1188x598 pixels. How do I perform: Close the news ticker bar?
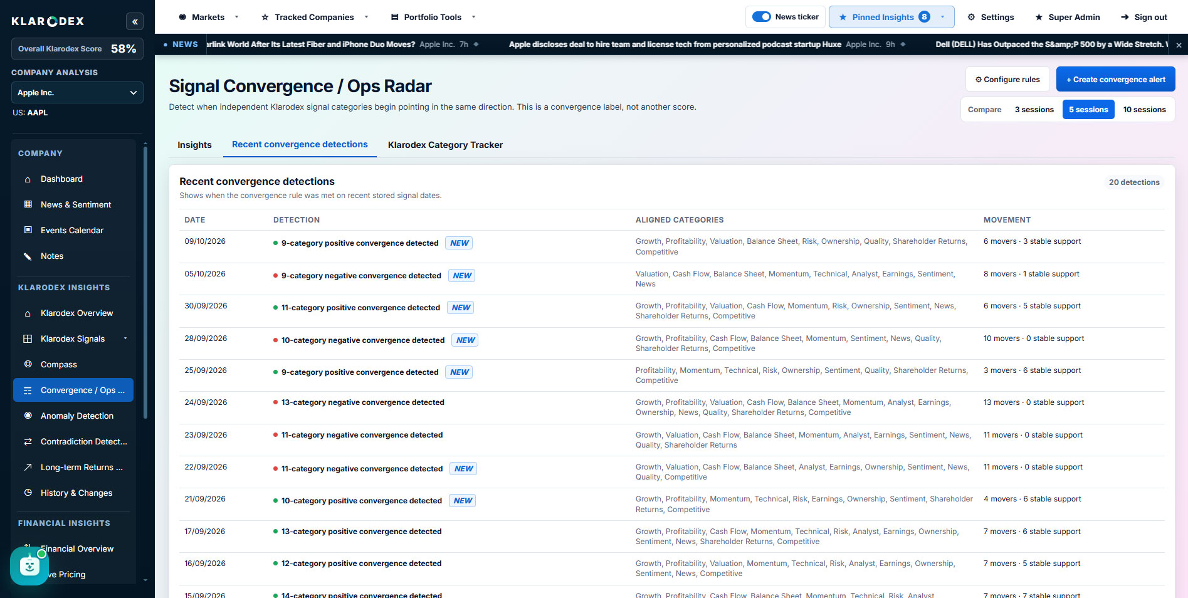(1179, 45)
